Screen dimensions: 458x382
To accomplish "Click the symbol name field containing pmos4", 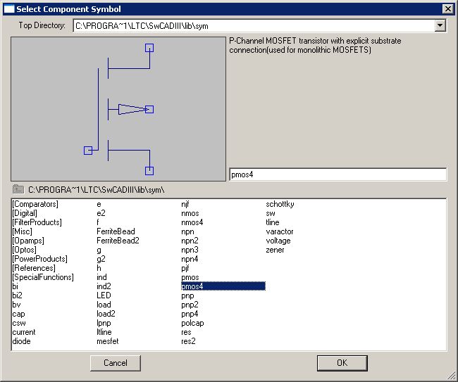I will tap(338, 174).
